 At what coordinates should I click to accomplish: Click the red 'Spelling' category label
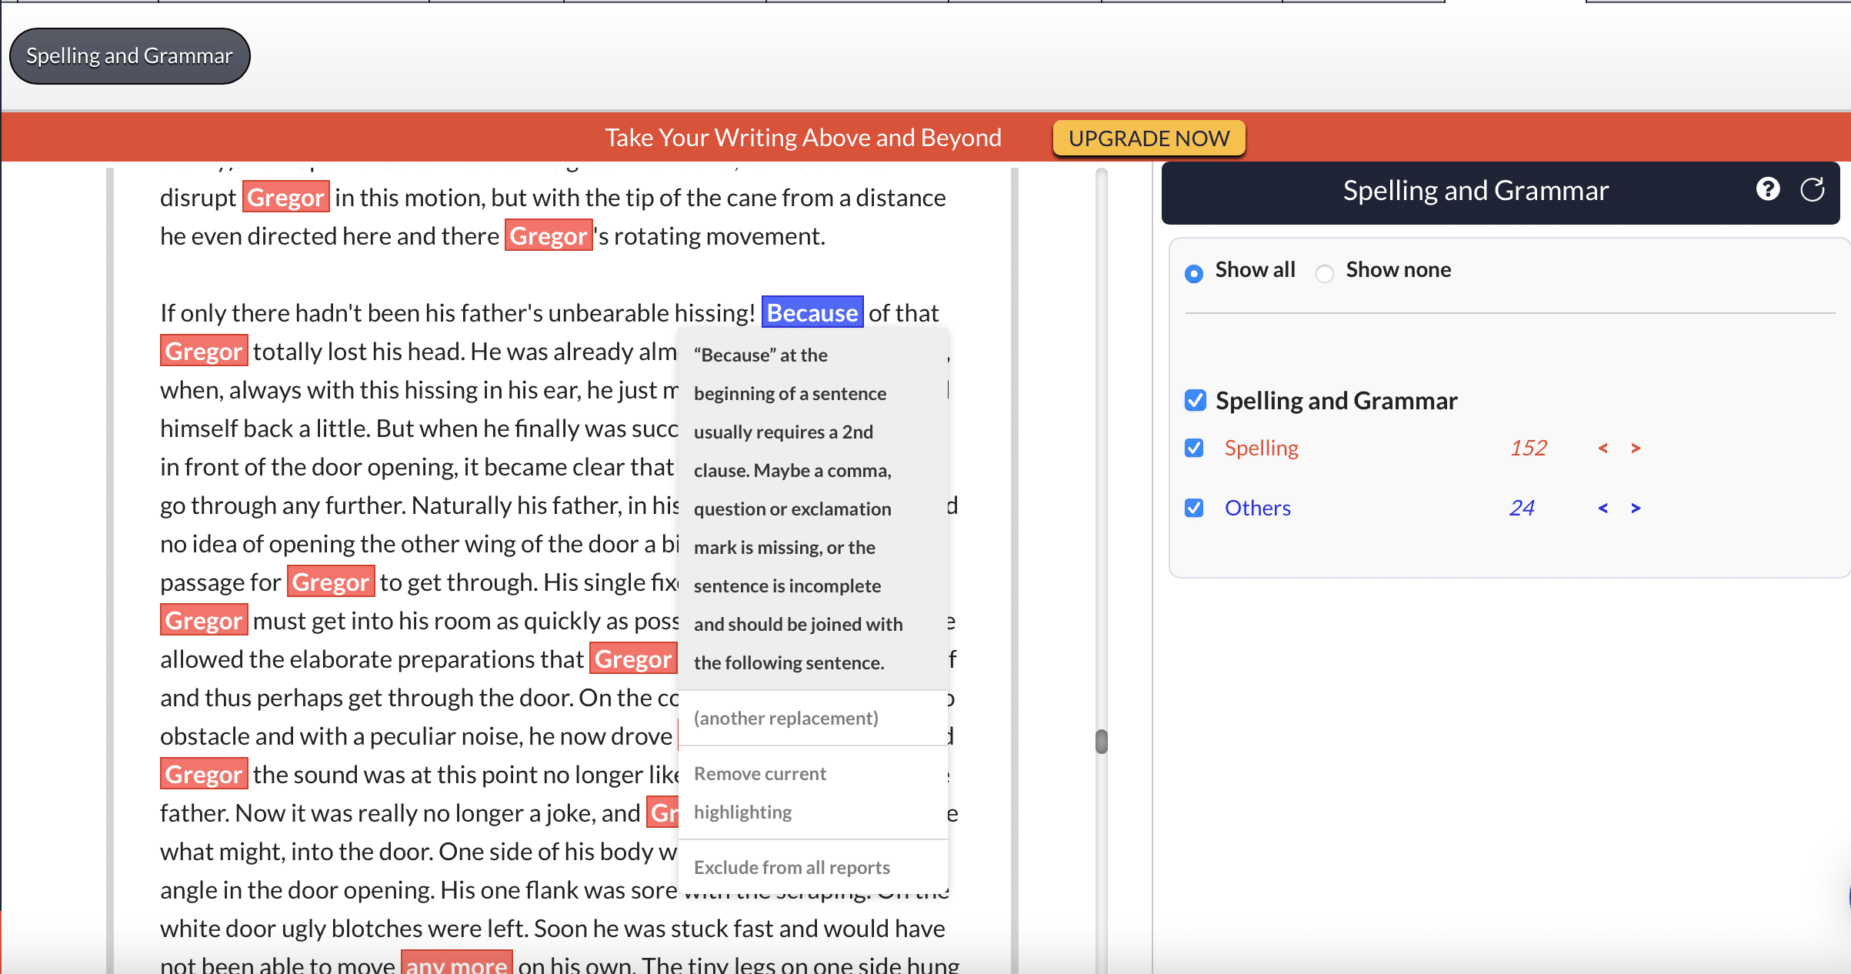click(1262, 448)
